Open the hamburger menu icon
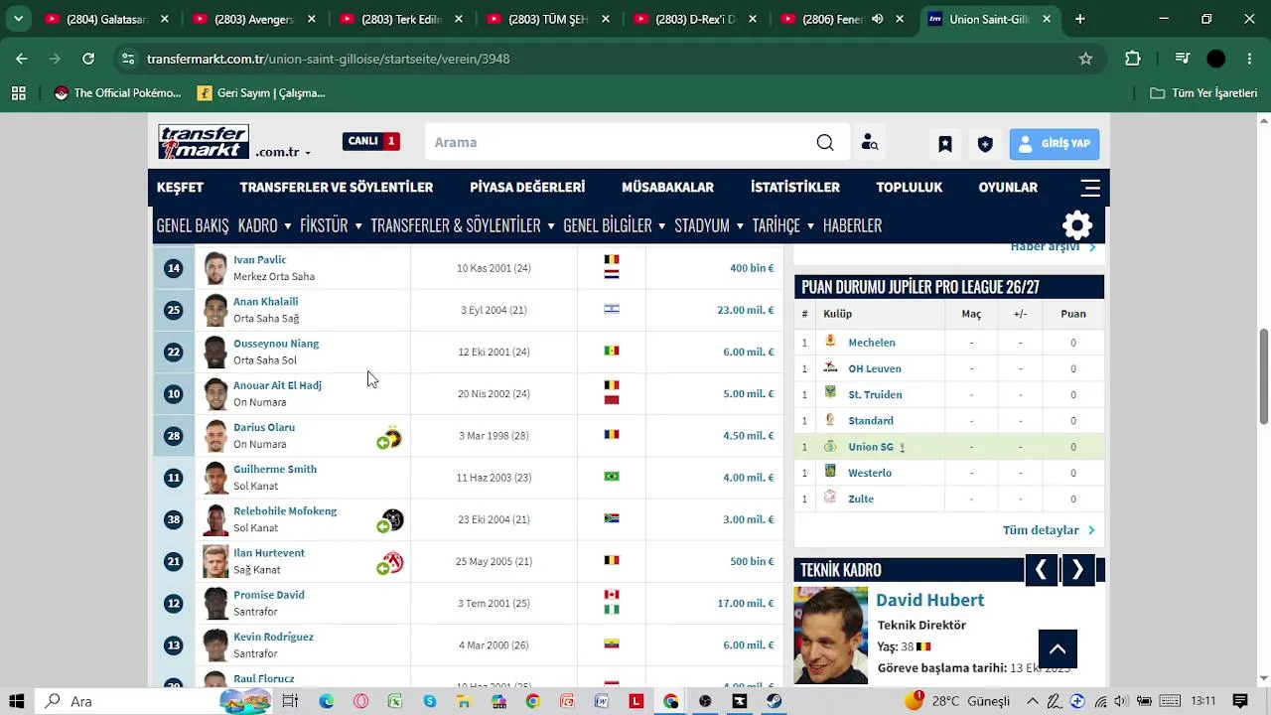The width and height of the screenshot is (1271, 715). coord(1090,188)
